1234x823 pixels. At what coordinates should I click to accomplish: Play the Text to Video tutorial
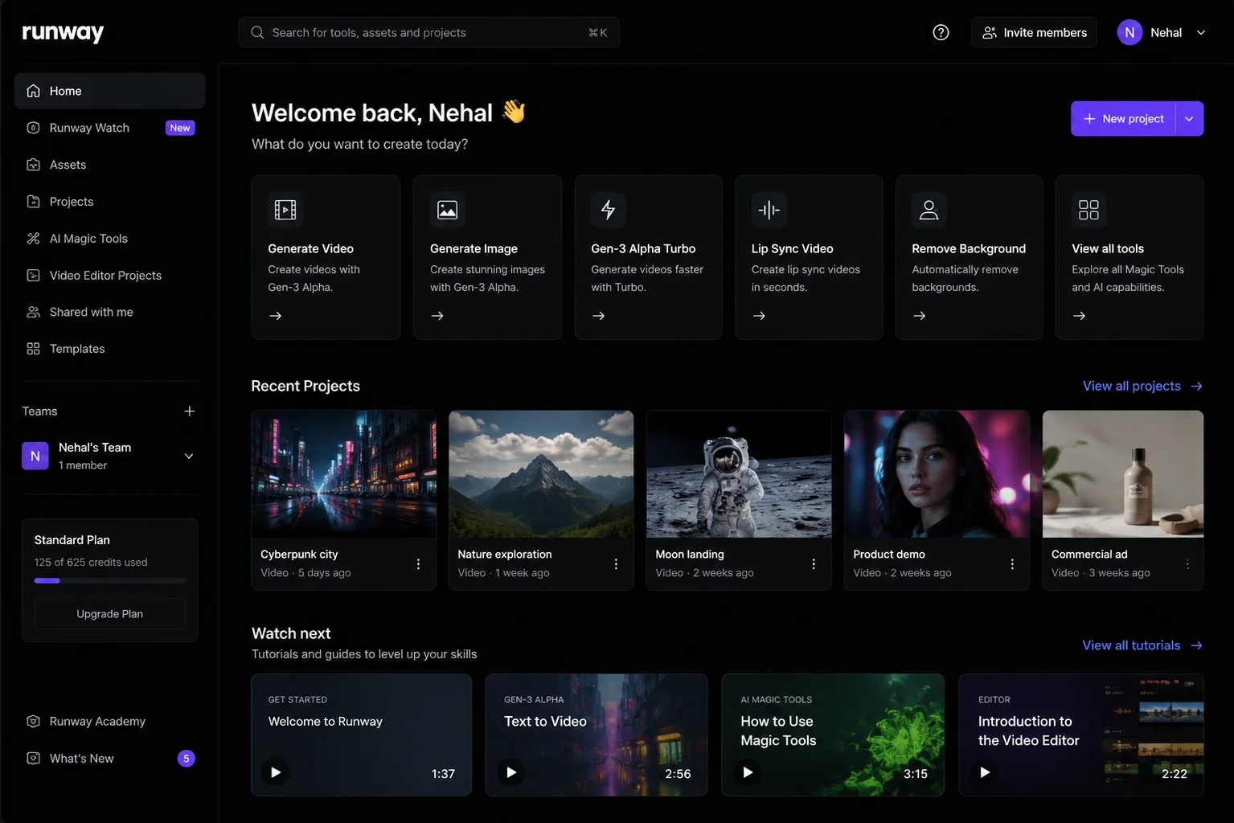[x=511, y=772]
